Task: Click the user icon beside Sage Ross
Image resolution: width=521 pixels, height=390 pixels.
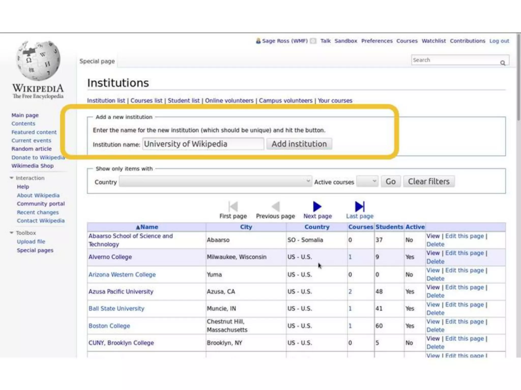Action: (258, 41)
